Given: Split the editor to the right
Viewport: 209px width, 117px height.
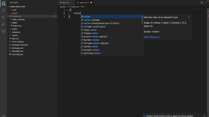Looking at the screenshot, I should [202, 3].
